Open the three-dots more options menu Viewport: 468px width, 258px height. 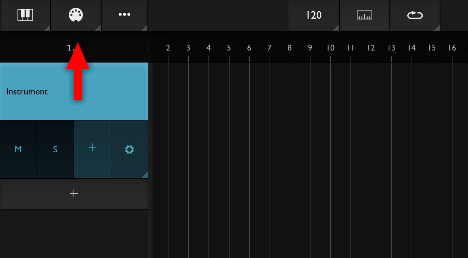(x=124, y=15)
